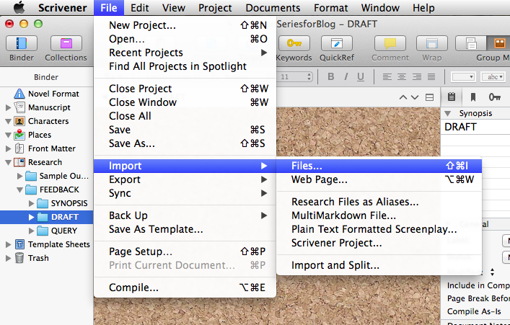
Task: Show inspector notes clipboard icon
Action: pos(451,97)
